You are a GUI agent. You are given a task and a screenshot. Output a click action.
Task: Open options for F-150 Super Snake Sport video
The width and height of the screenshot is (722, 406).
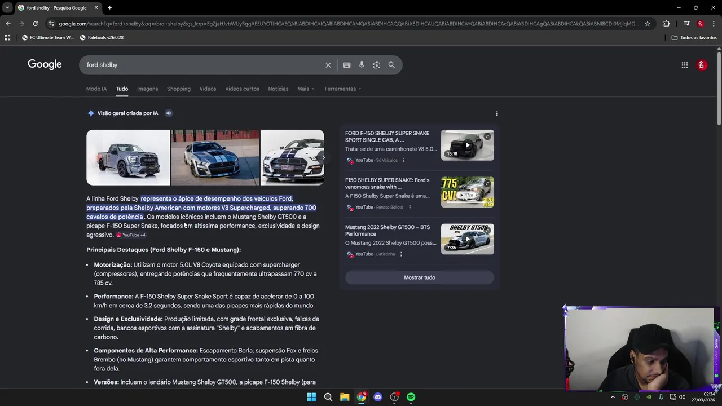(x=403, y=160)
